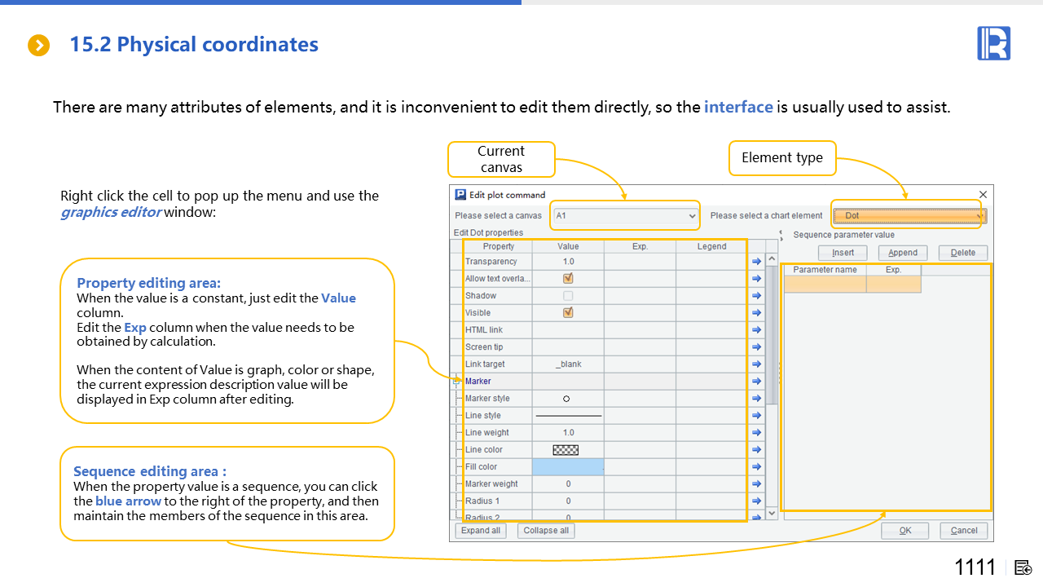Click the Expand all button

(x=480, y=531)
